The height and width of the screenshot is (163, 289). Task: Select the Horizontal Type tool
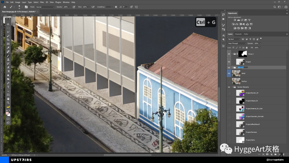(8, 87)
